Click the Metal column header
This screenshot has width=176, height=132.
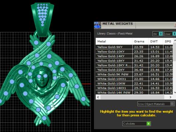[114, 41]
